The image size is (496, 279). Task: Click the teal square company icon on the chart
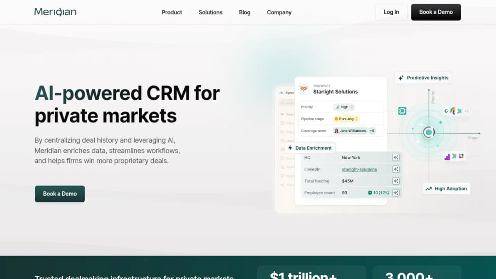pyautogui.click(x=402, y=111)
